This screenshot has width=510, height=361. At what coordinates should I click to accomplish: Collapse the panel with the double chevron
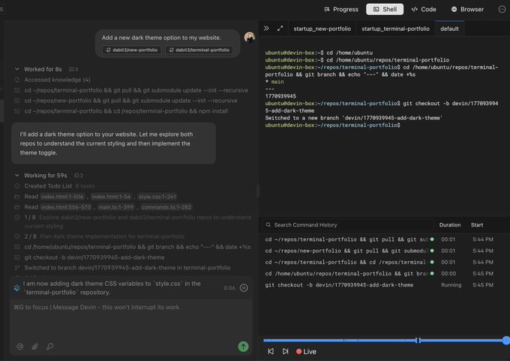(266, 29)
